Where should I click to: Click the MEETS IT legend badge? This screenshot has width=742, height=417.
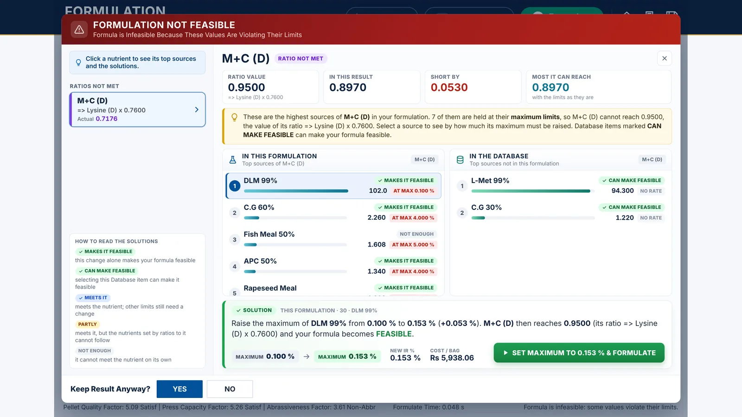pyautogui.click(x=93, y=298)
